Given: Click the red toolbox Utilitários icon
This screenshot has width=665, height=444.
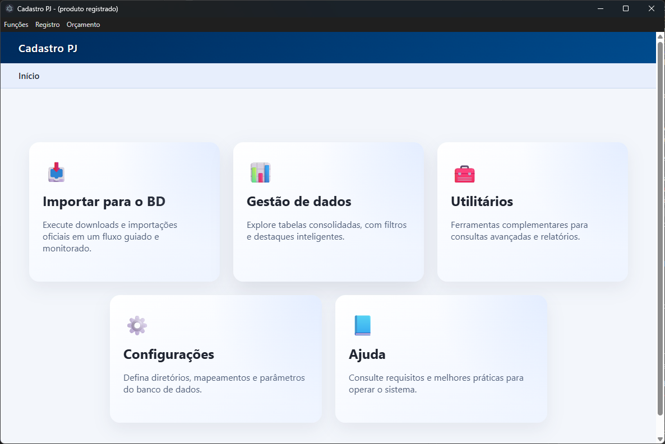Looking at the screenshot, I should pyautogui.click(x=464, y=174).
